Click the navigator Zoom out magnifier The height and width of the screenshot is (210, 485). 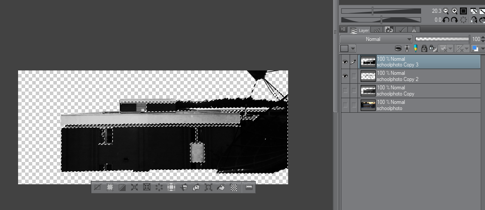[446, 11]
